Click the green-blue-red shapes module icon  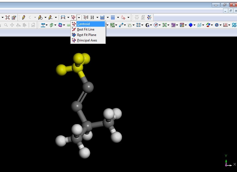point(208,25)
